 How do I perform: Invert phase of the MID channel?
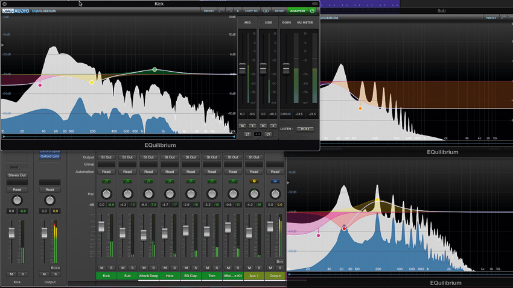[x=247, y=134]
